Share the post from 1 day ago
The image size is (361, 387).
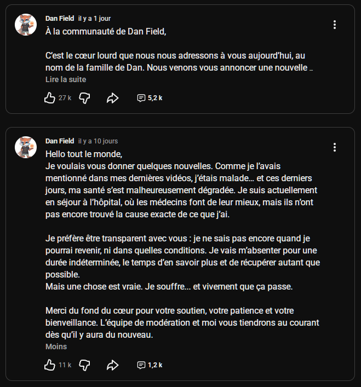113,98
